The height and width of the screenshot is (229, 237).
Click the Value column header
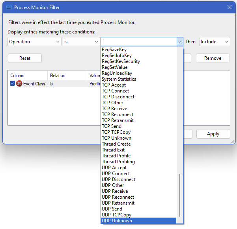[x=94, y=75]
